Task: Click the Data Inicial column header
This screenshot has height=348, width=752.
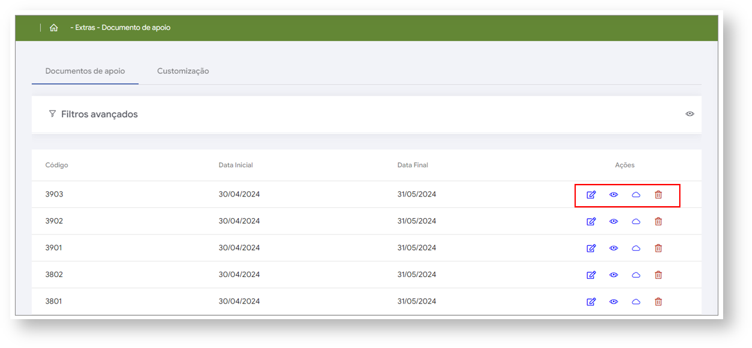Action: click(x=236, y=165)
